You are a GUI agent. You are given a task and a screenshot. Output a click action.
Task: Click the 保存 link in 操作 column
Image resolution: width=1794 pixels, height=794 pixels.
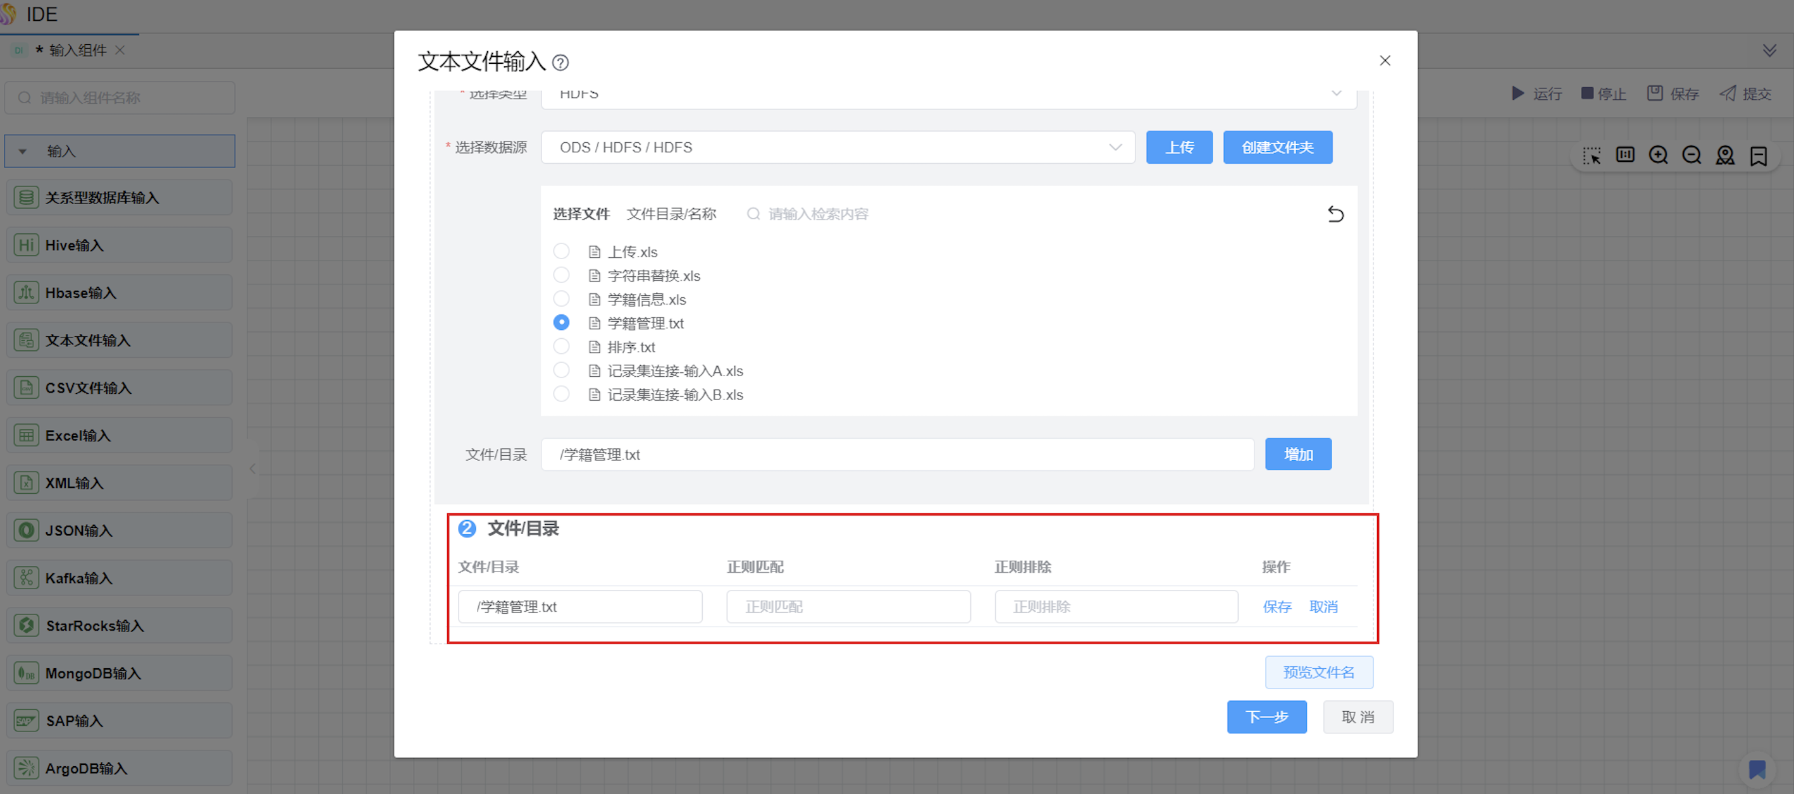1277,607
